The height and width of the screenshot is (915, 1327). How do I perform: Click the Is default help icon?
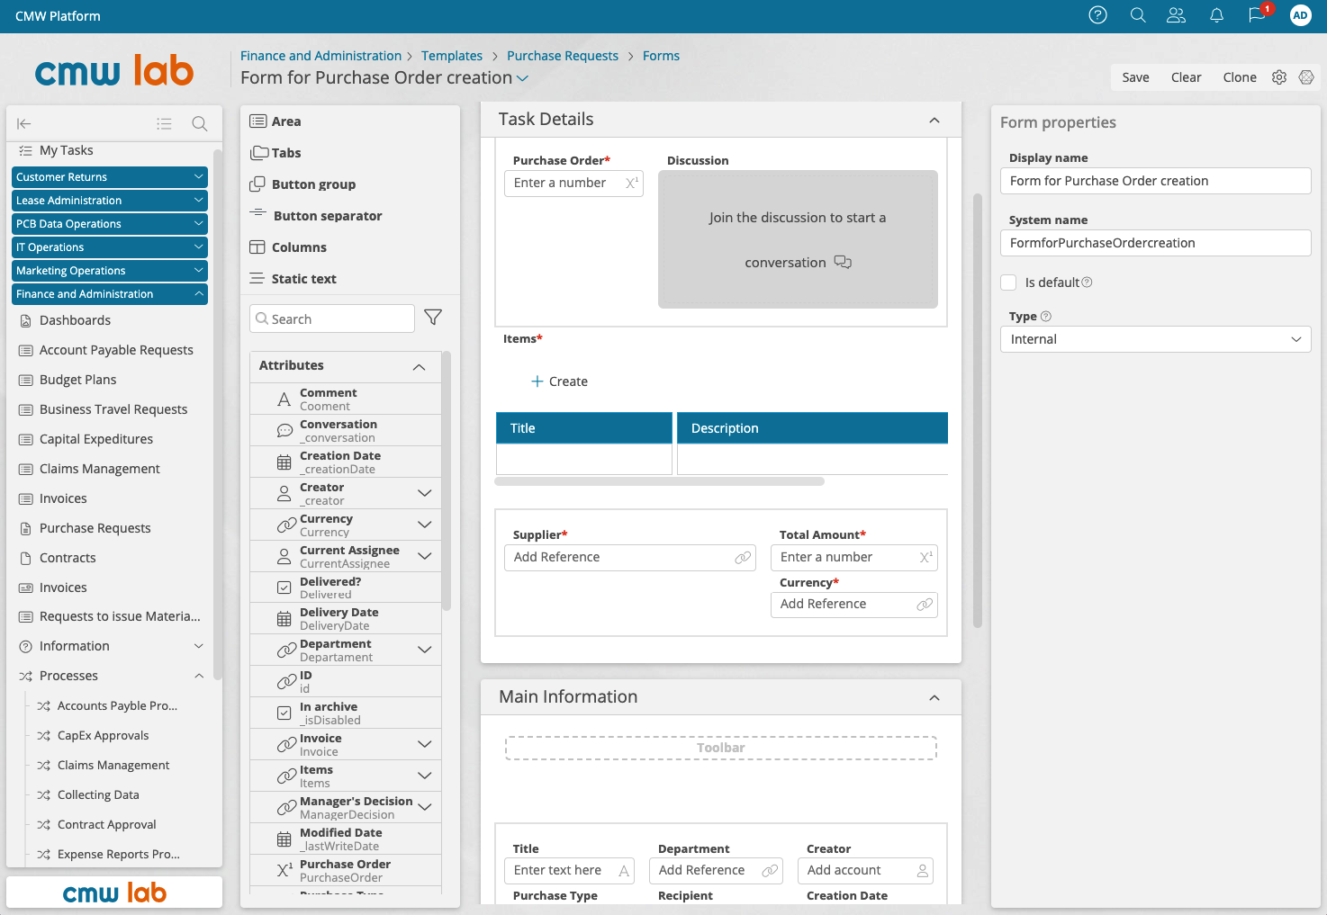pos(1087,283)
